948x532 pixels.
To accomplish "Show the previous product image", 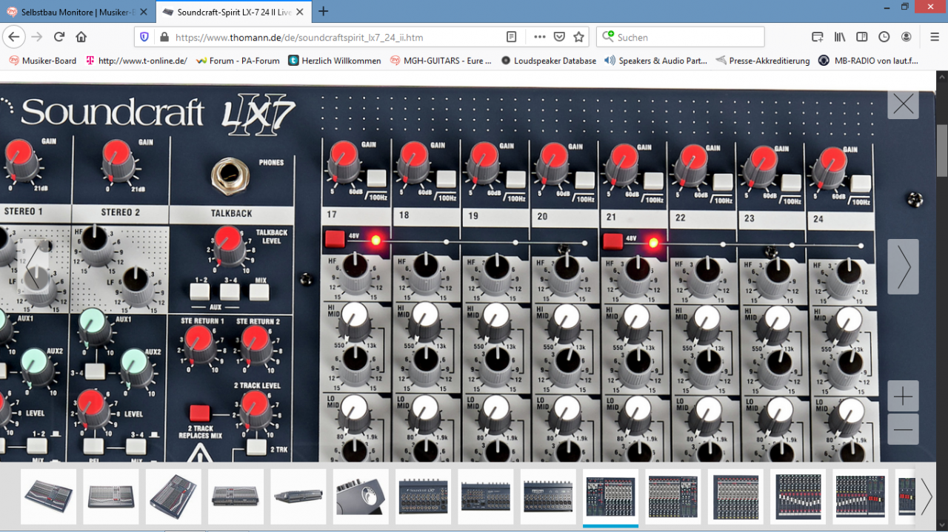I will click(33, 266).
